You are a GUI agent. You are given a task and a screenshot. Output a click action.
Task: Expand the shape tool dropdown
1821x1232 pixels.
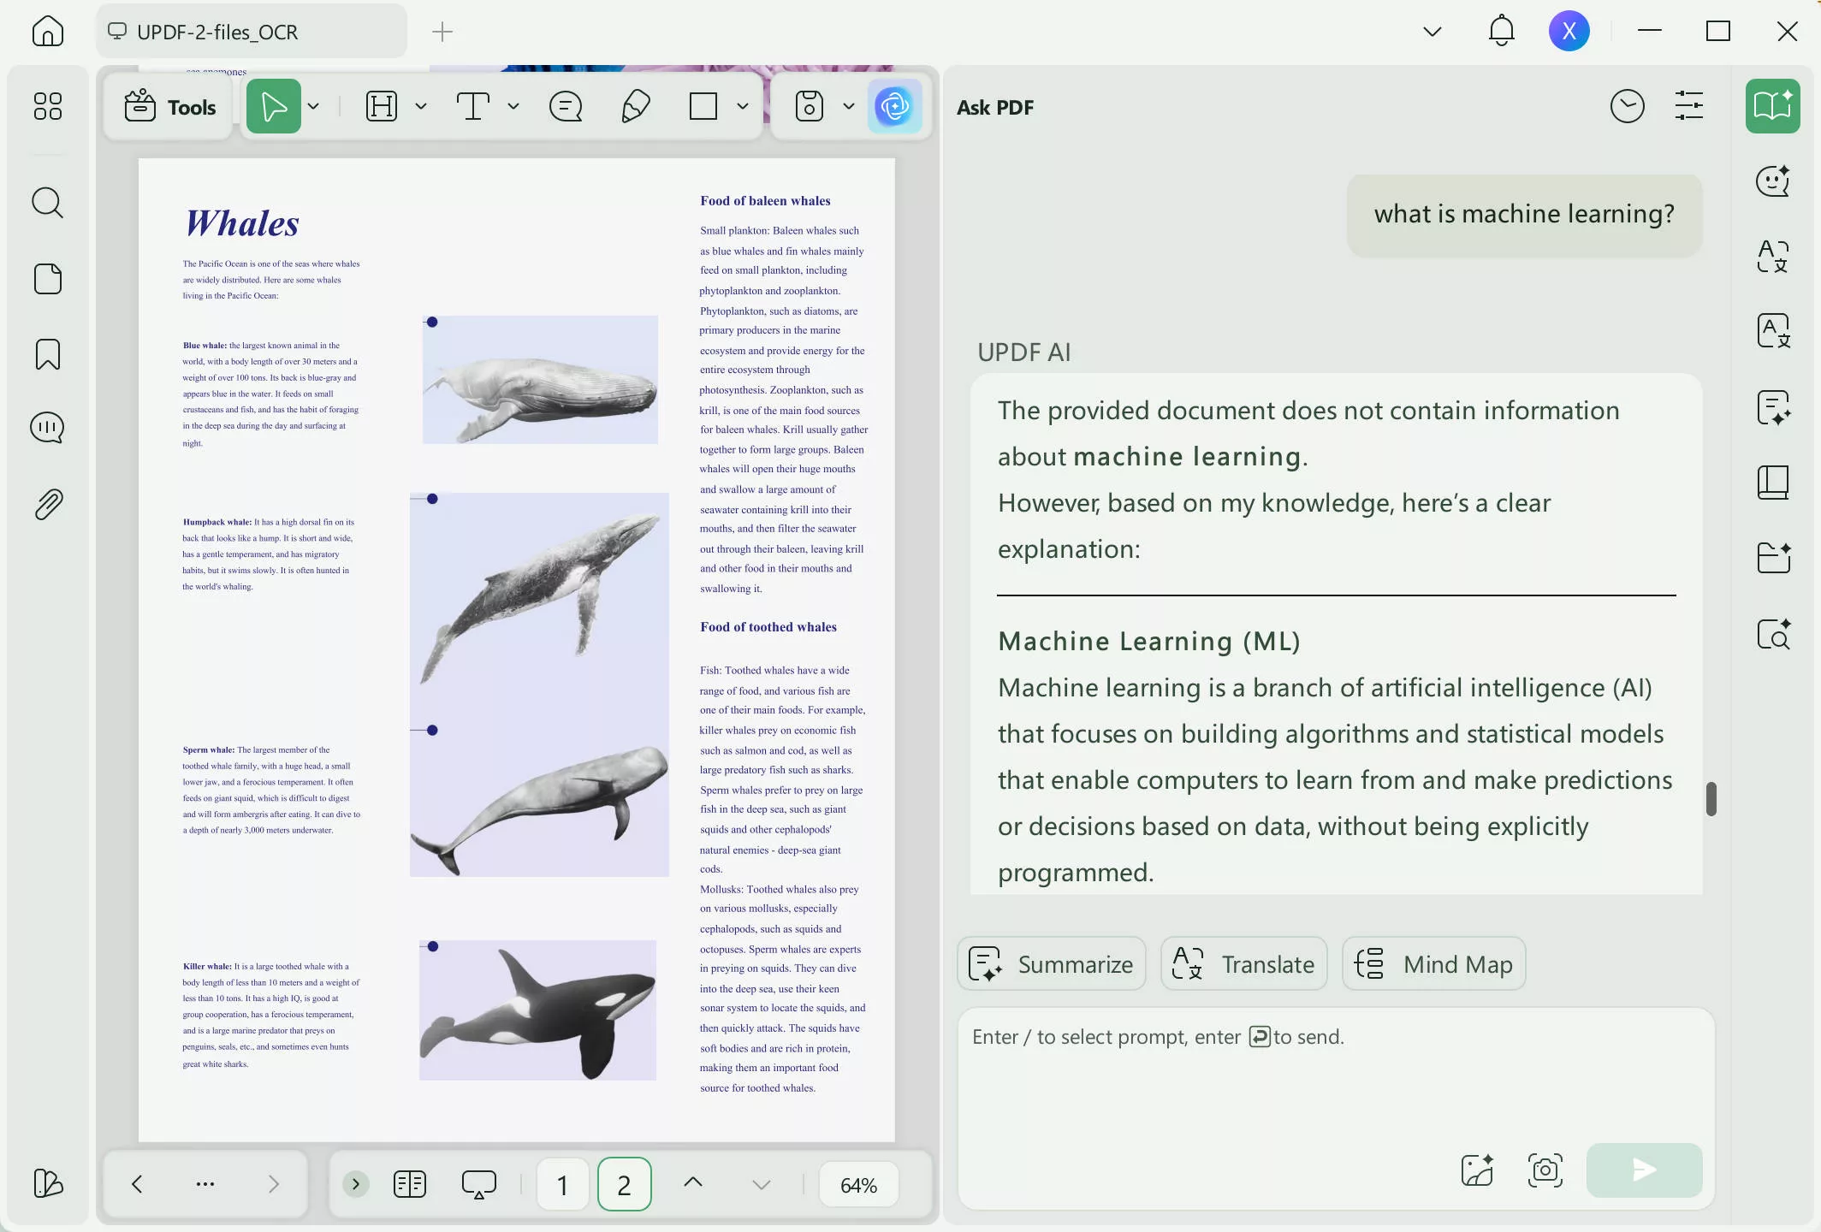pyautogui.click(x=741, y=106)
